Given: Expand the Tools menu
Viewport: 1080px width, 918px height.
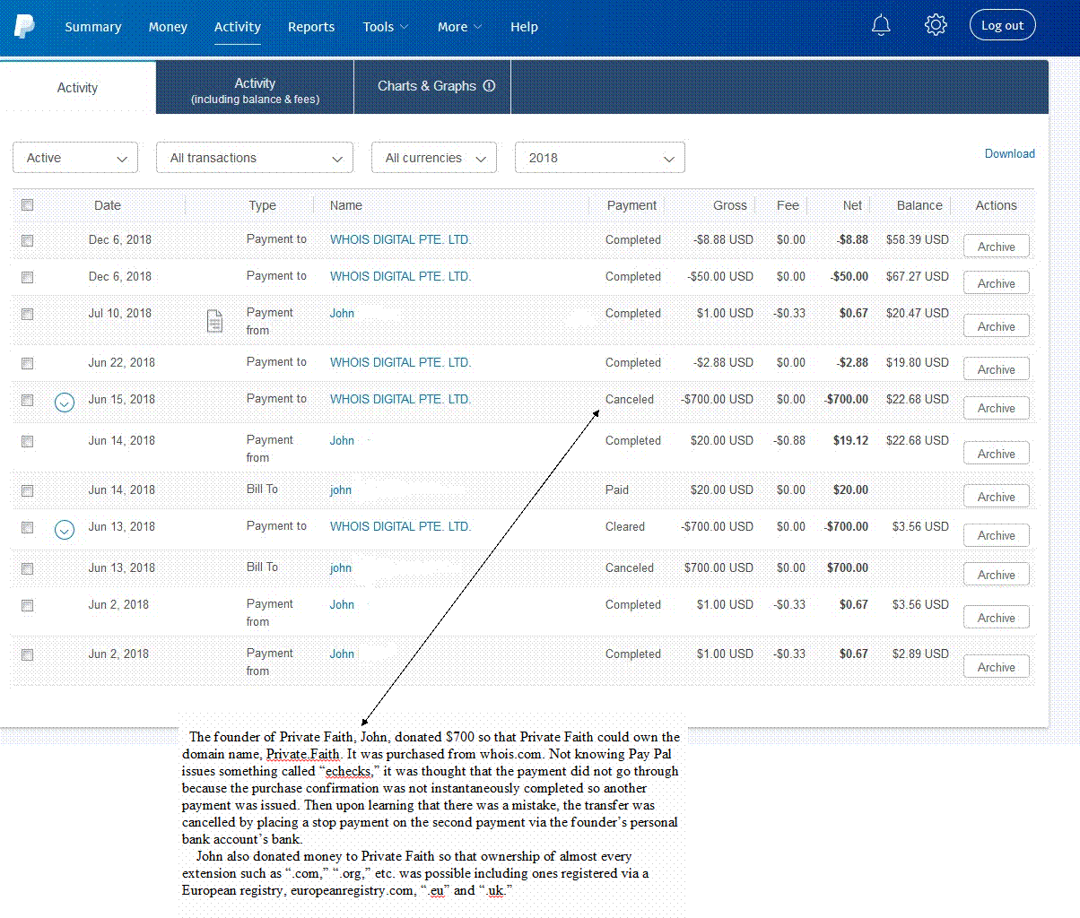Looking at the screenshot, I should point(386,27).
